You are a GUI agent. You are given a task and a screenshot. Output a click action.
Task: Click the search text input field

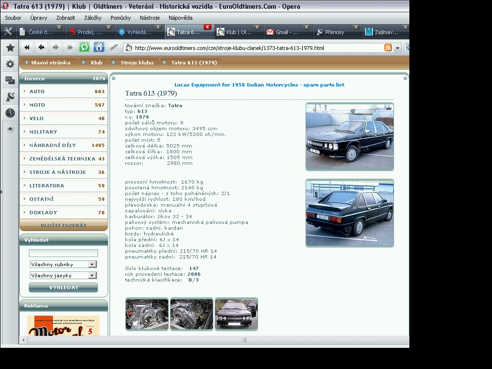(x=63, y=253)
